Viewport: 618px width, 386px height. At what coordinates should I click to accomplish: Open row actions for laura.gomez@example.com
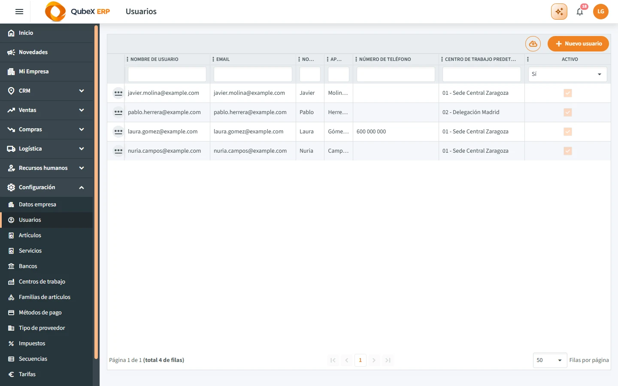tap(118, 132)
